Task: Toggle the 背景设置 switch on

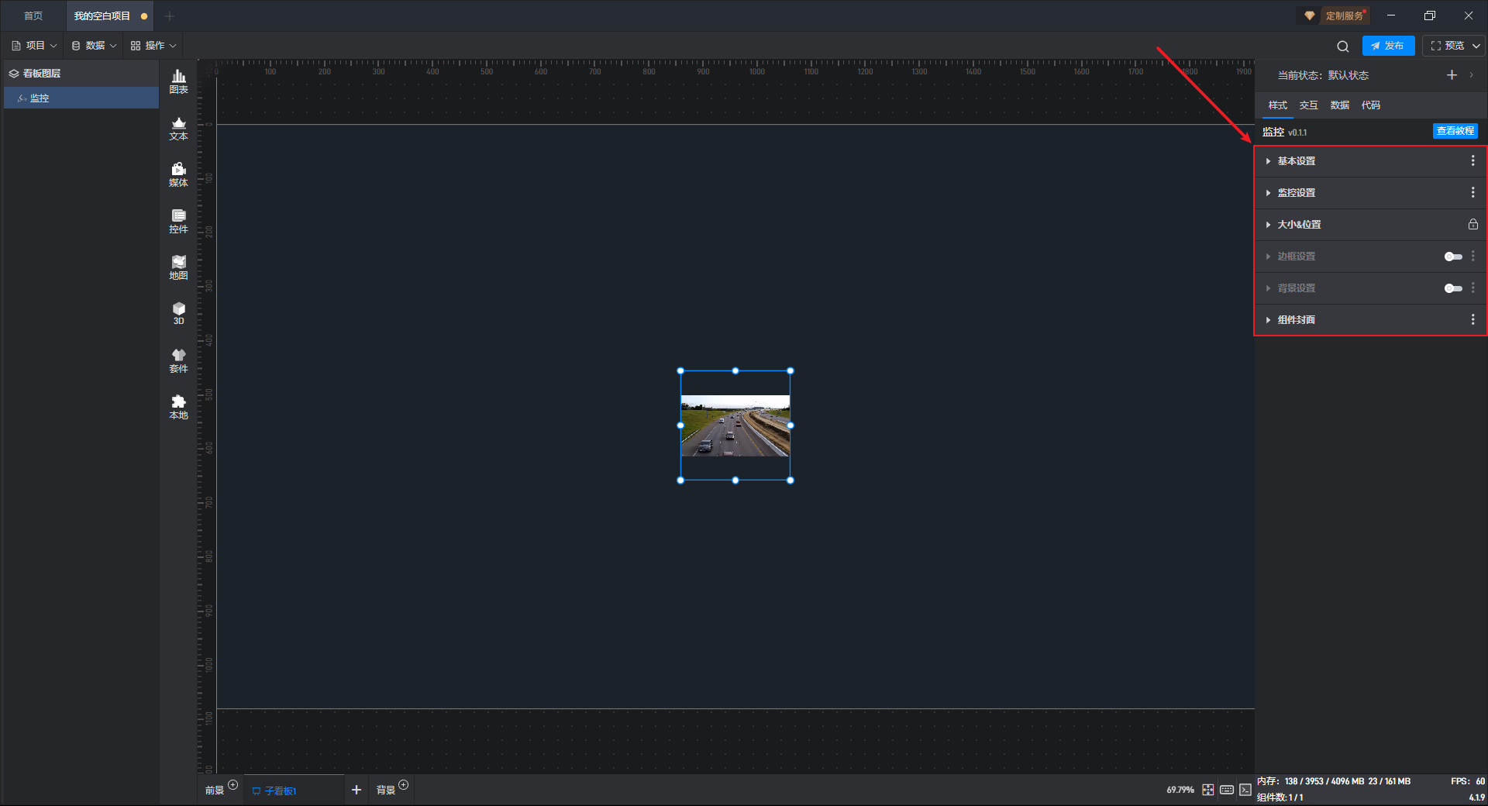Action: click(1453, 288)
